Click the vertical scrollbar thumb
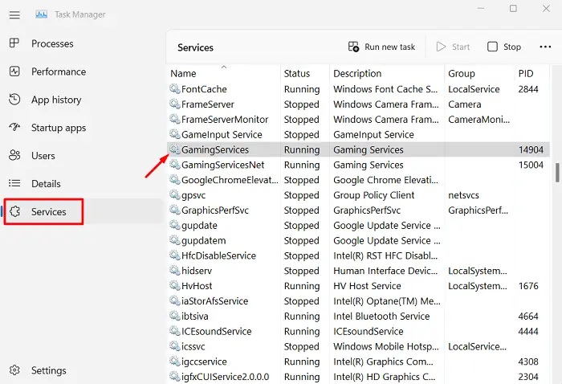The image size is (562, 384). (x=556, y=174)
